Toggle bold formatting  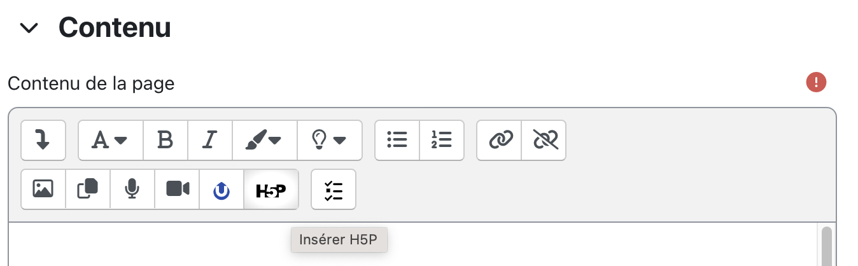(x=165, y=140)
